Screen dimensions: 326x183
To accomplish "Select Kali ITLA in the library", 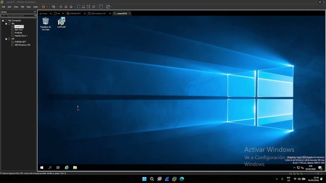I will tap(19, 30).
